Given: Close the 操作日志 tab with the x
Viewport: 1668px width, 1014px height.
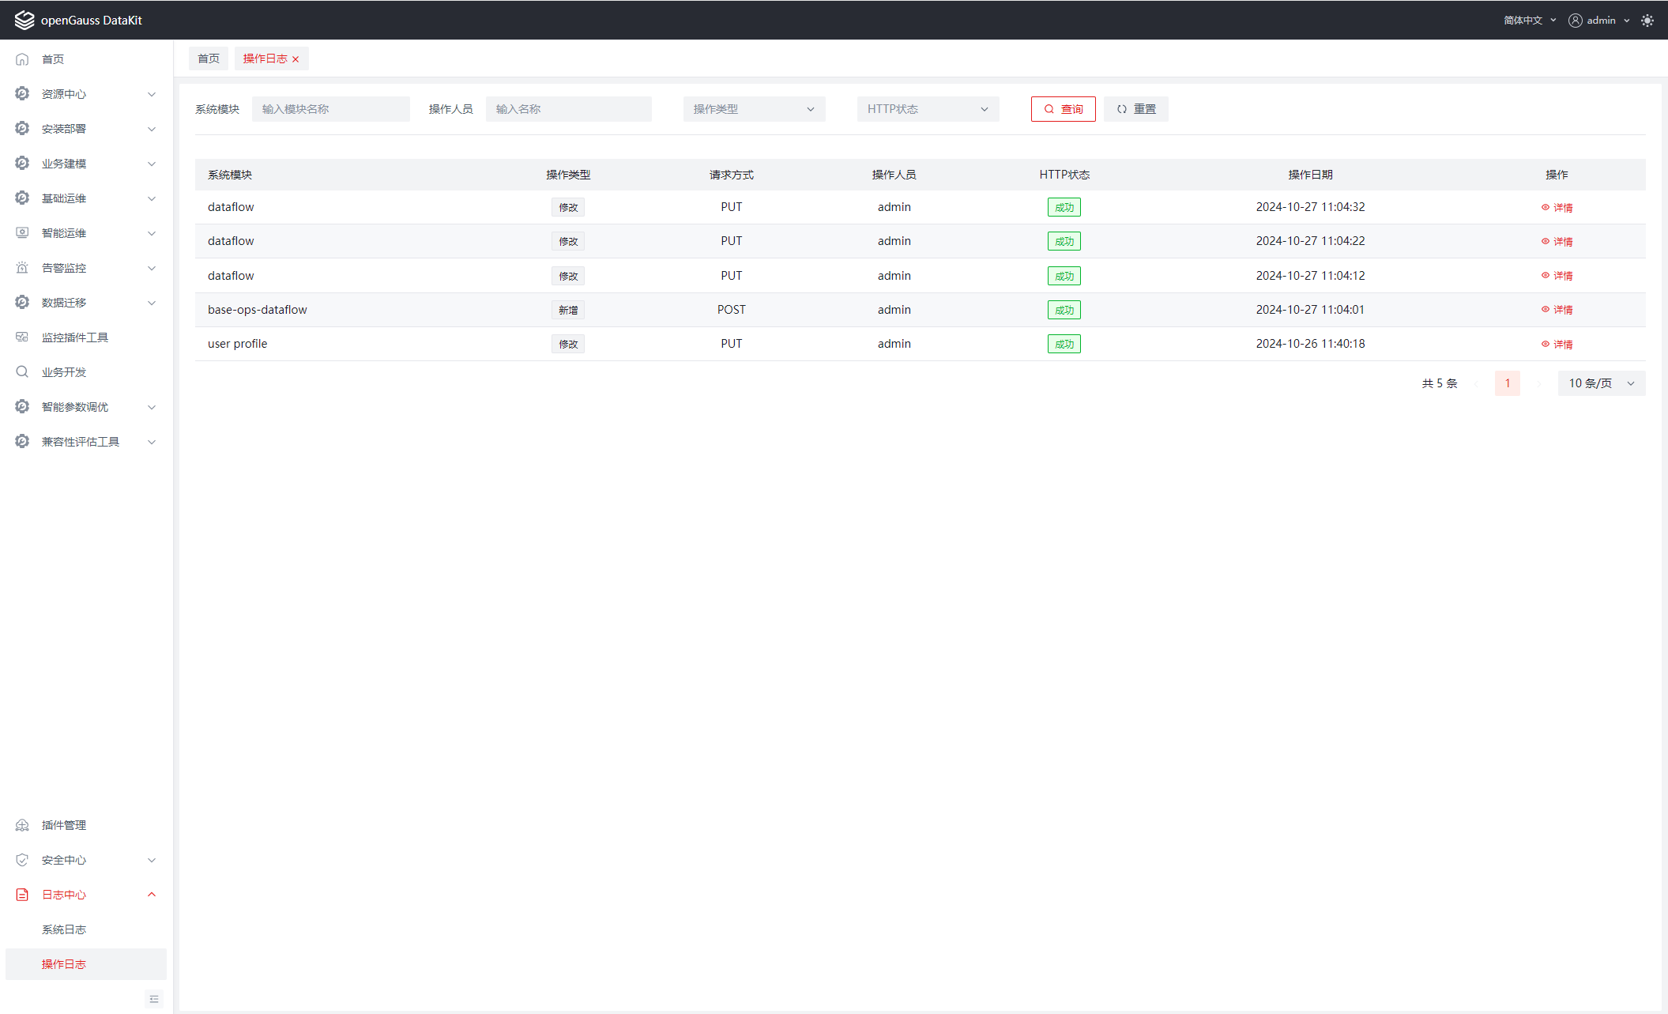Looking at the screenshot, I should point(296,59).
